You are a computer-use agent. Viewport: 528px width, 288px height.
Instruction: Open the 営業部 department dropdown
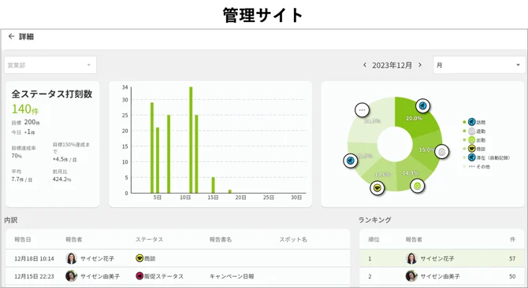coord(50,65)
